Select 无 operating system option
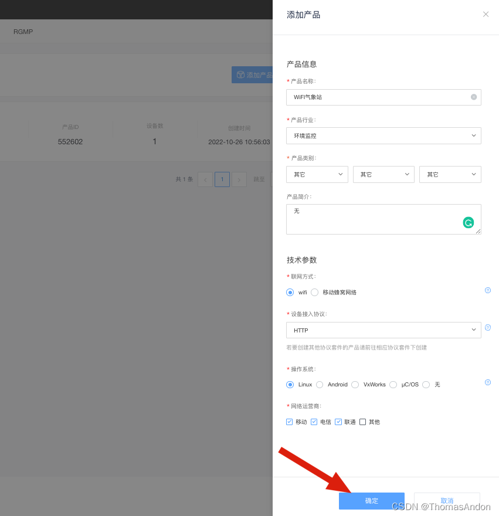The image size is (499, 516). [x=426, y=385]
